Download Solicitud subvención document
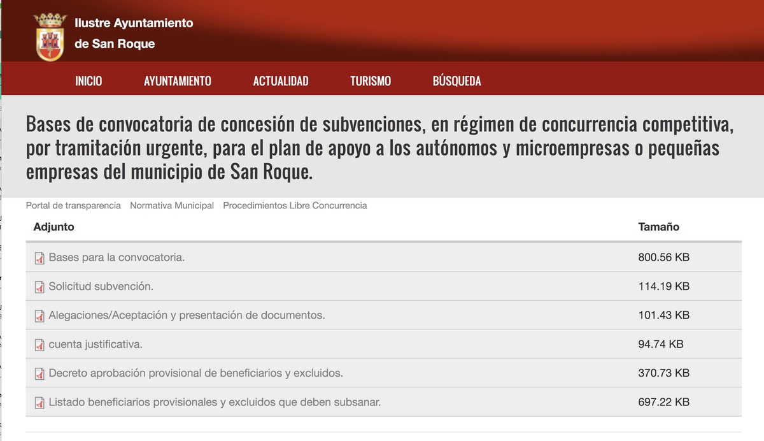This screenshot has height=441, width=764. (101, 287)
